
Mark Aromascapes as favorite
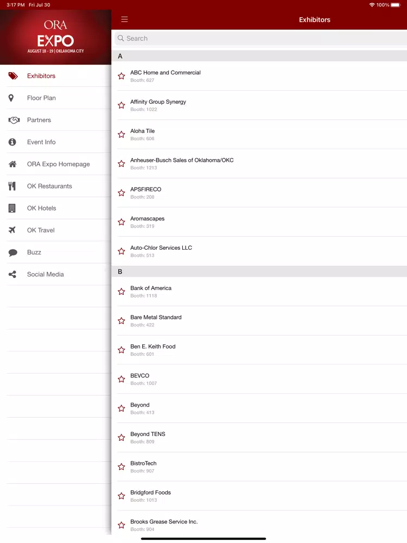tap(121, 222)
